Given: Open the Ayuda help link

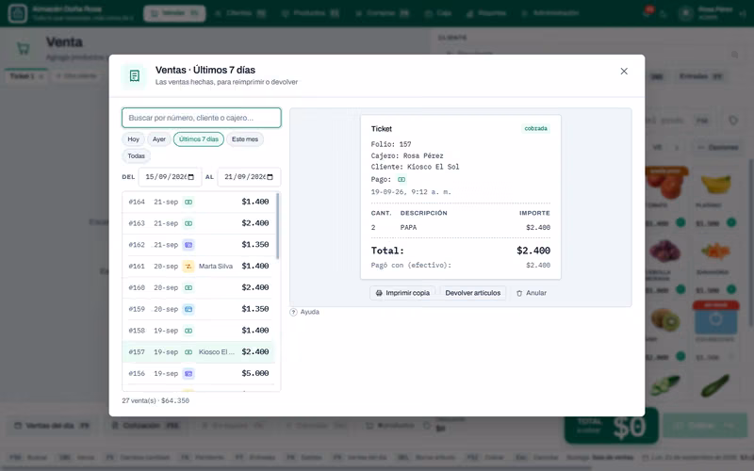Looking at the screenshot, I should [x=304, y=312].
